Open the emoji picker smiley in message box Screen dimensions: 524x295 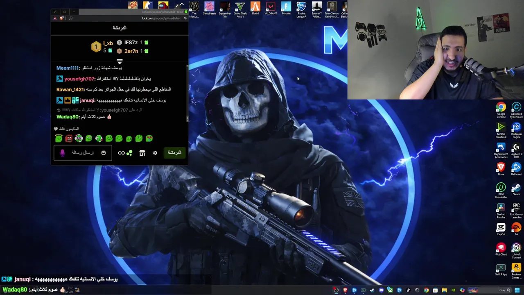click(x=104, y=153)
